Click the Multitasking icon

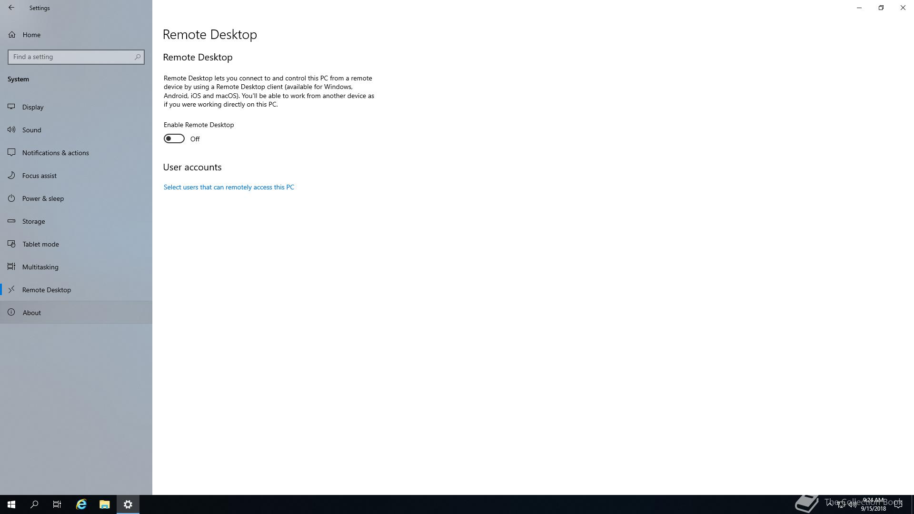click(11, 267)
